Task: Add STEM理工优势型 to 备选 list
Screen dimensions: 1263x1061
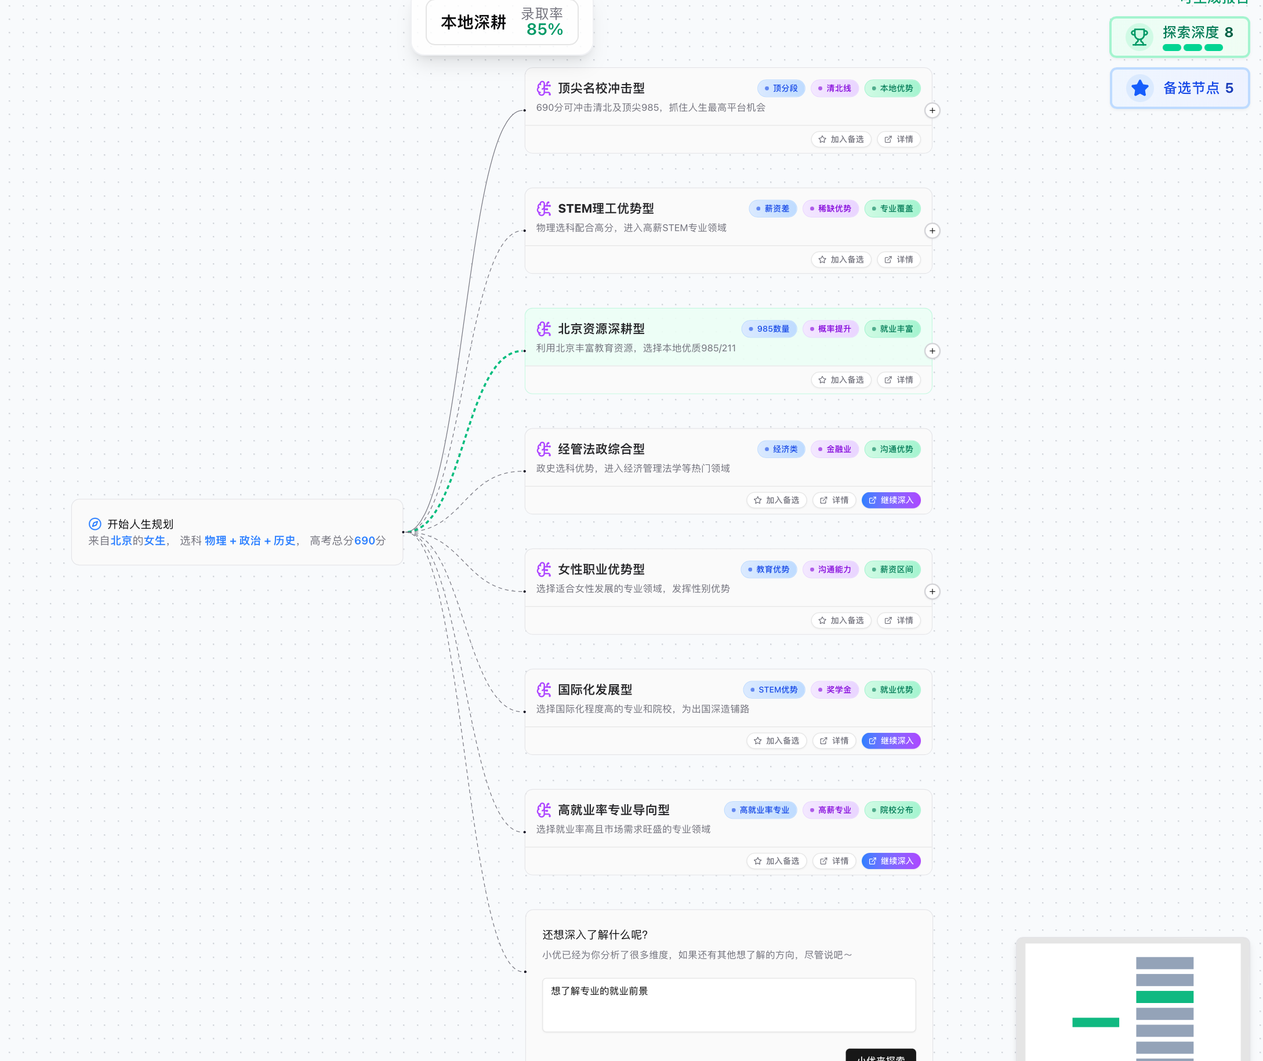Action: coord(841,260)
